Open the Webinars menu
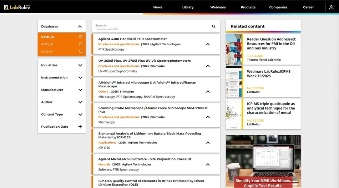Viewport: 339px width, 188px height. point(218,7)
